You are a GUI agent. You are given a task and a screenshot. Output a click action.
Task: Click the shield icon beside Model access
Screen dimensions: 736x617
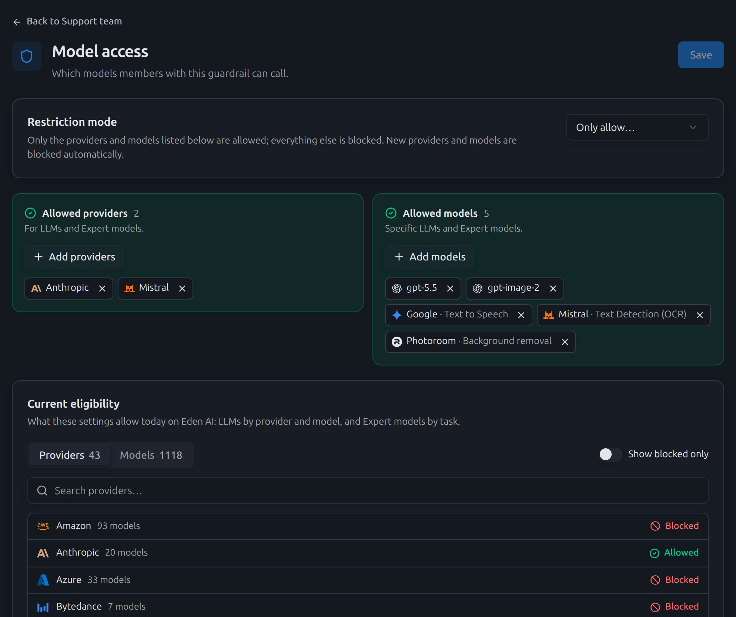coord(27,56)
